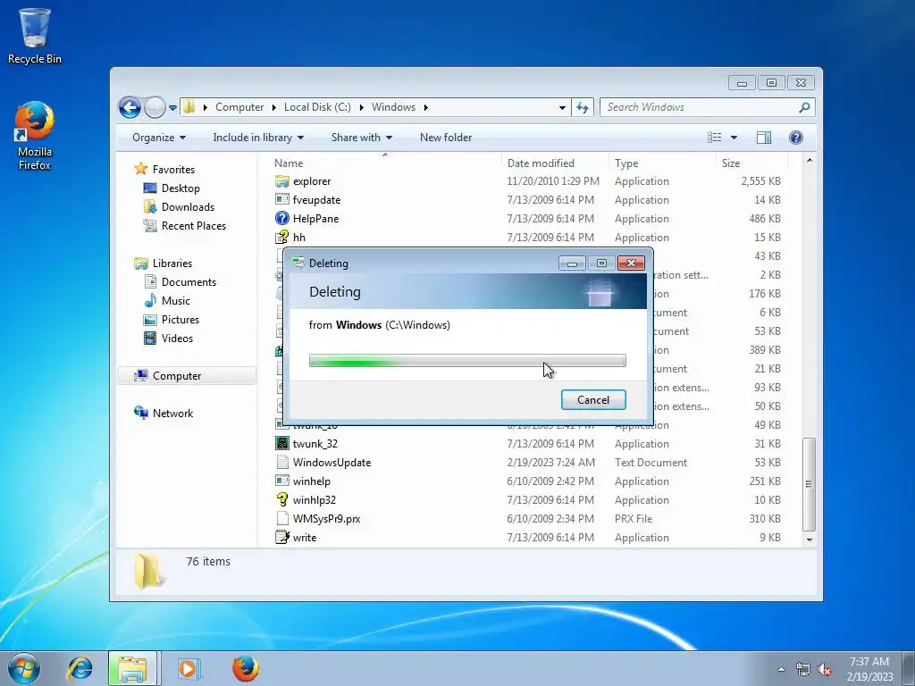Viewport: 915px width, 686px height.
Task: Focus the Search Windows field
Action: pyautogui.click(x=701, y=107)
